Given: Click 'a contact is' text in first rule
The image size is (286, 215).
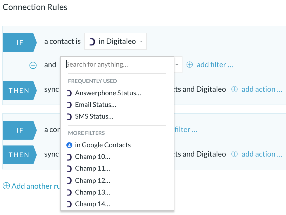Looking at the screenshot, I should pyautogui.click(x=62, y=41).
